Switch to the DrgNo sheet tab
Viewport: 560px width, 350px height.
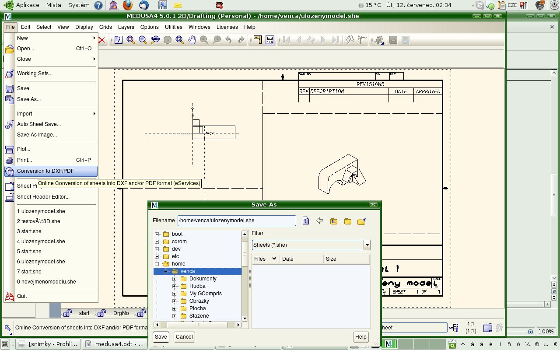click(x=116, y=313)
